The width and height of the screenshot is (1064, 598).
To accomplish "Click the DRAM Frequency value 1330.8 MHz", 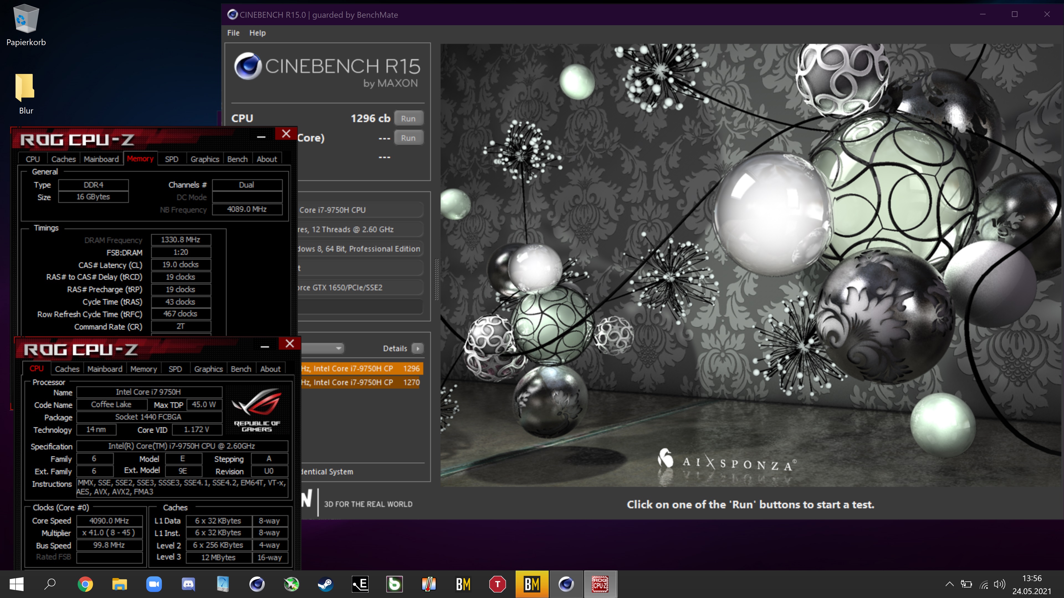I will (x=181, y=240).
